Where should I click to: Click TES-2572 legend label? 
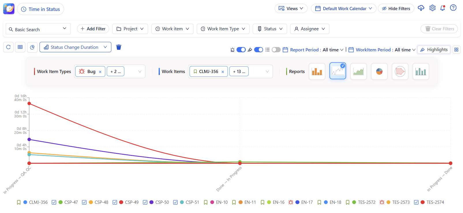click(367, 202)
